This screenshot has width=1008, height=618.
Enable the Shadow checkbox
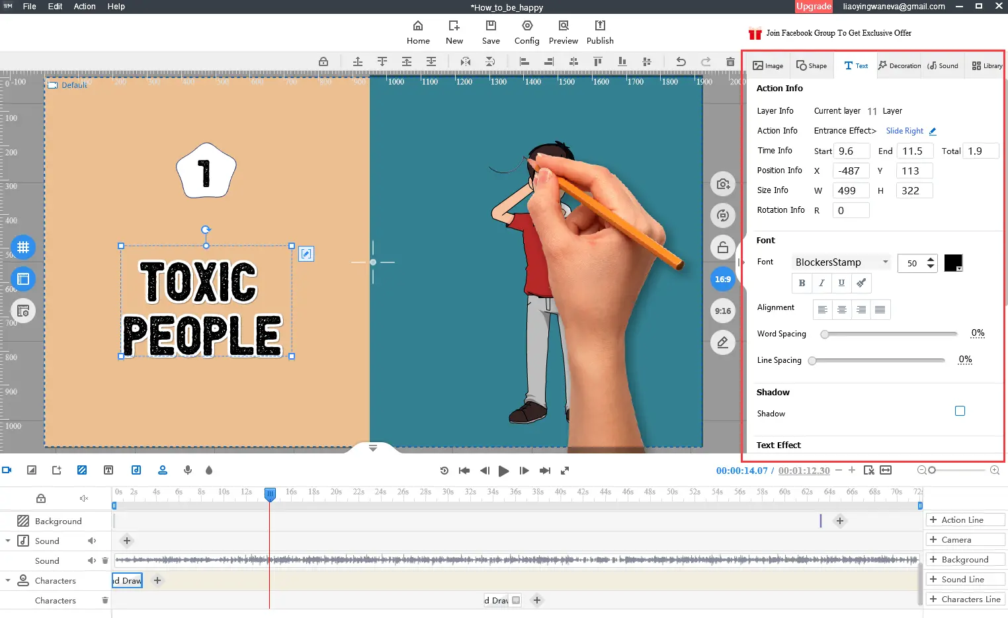(960, 411)
